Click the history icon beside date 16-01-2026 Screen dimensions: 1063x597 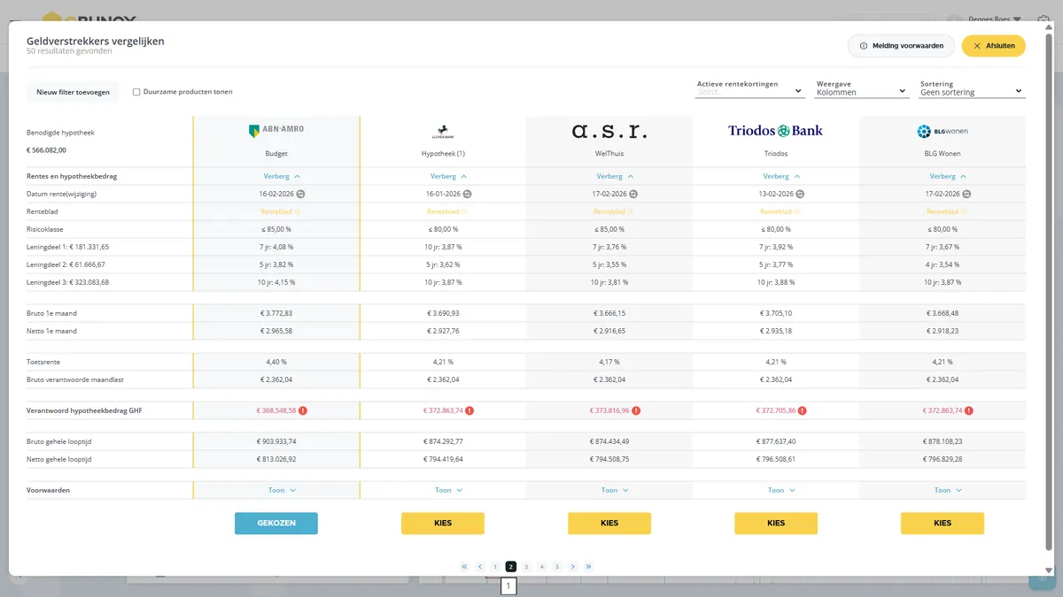point(467,194)
